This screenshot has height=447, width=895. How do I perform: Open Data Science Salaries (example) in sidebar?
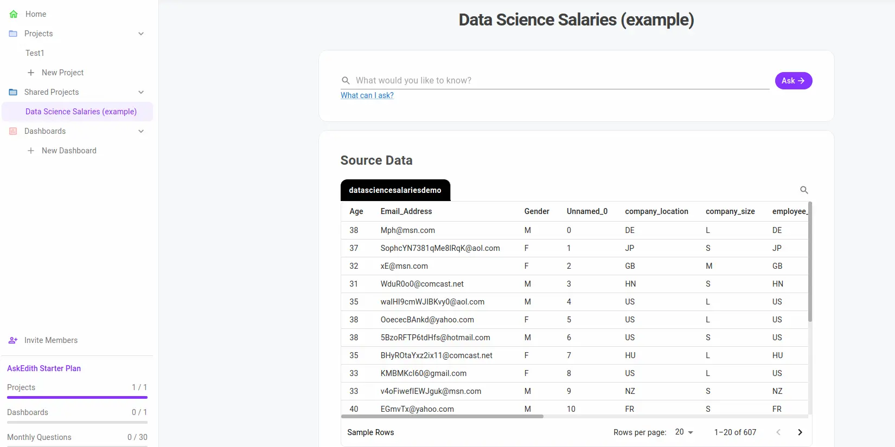click(81, 112)
